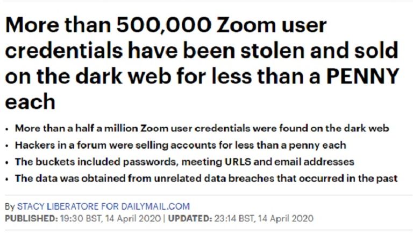Click the word 'By' before the author name
413x235 pixels.
(x=9, y=206)
